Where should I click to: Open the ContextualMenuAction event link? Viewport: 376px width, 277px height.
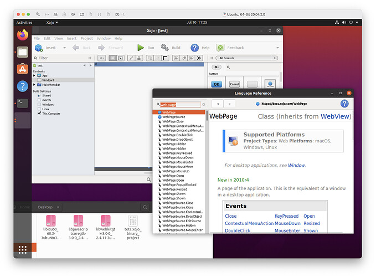point(249,223)
